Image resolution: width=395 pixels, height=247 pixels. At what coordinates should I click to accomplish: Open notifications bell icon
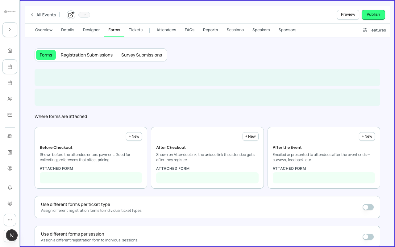(10, 188)
